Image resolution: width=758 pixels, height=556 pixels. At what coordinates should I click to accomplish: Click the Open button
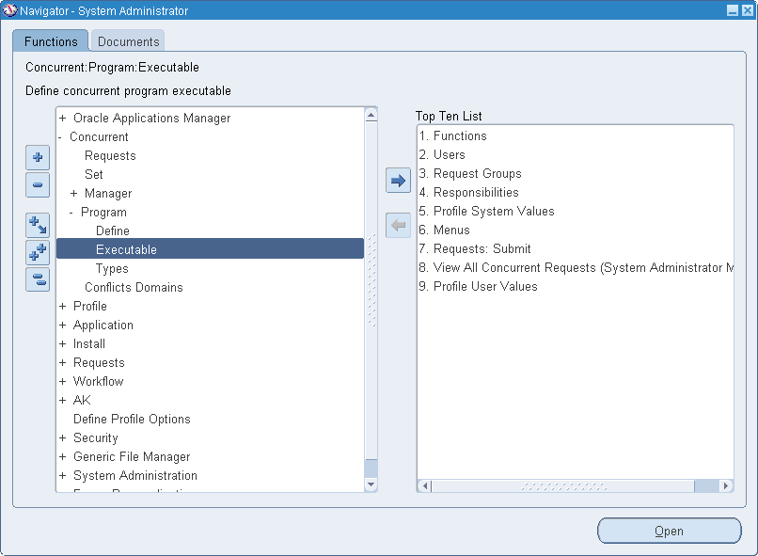coord(669,531)
